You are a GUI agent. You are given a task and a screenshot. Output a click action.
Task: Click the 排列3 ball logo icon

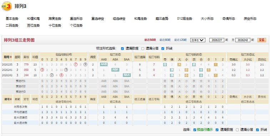click(x=7, y=6)
